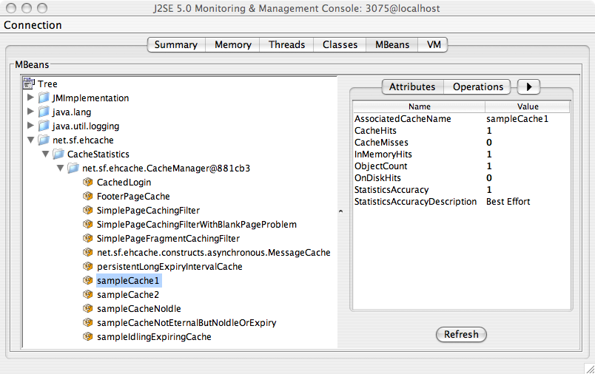The image size is (595, 374).
Task: Click the sampleCache2 MBean icon
Action: point(87,294)
